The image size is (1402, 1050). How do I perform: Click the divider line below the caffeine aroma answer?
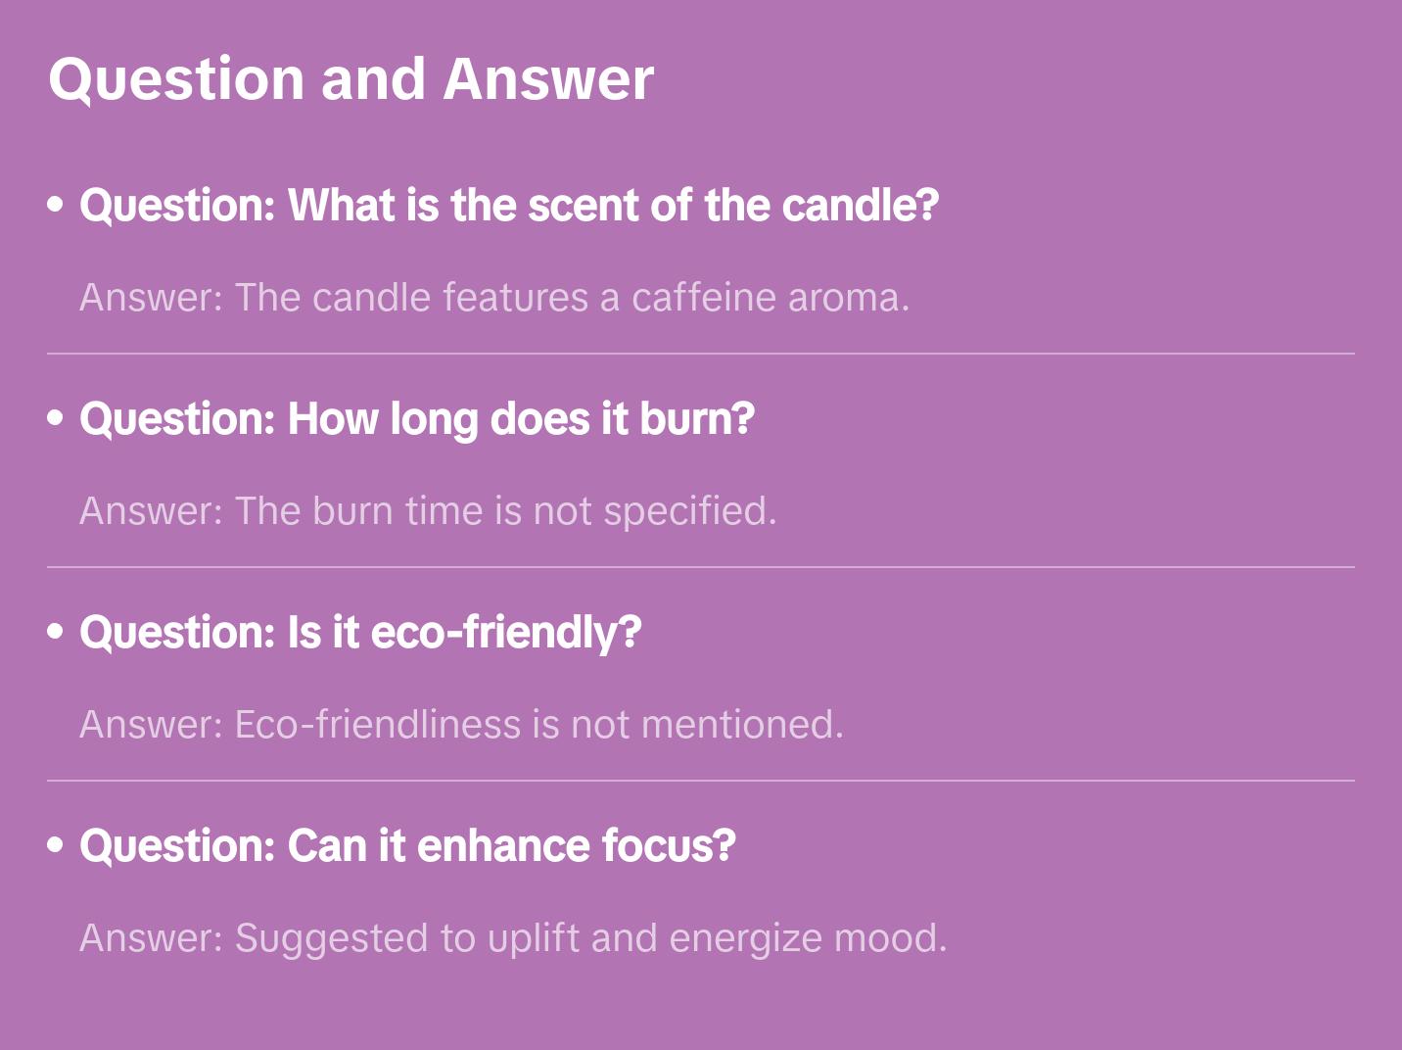[x=701, y=354]
